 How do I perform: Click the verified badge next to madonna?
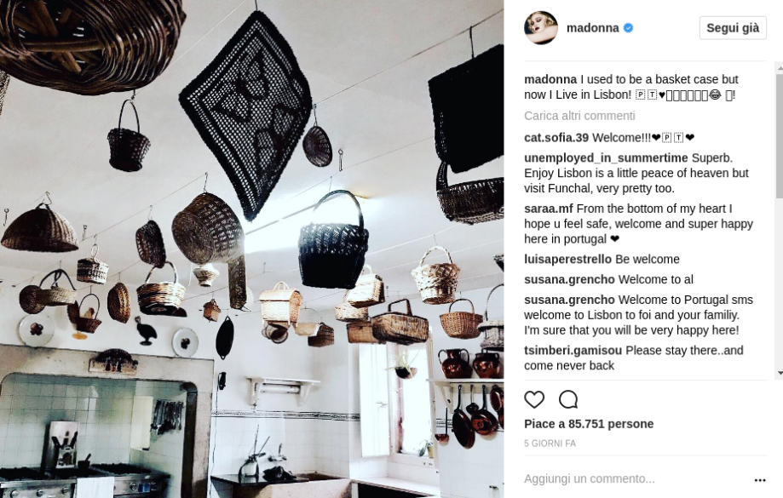click(628, 28)
